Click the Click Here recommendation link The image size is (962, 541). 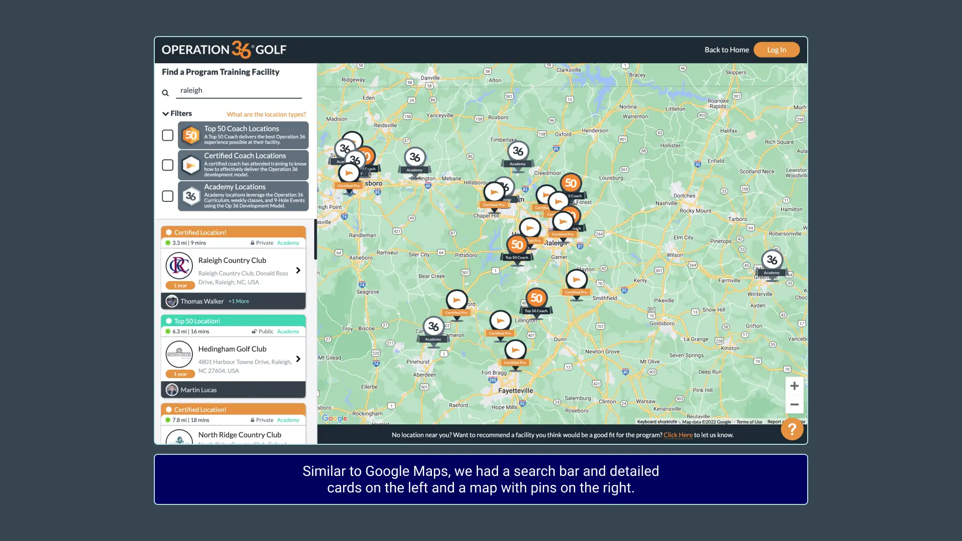click(x=678, y=435)
